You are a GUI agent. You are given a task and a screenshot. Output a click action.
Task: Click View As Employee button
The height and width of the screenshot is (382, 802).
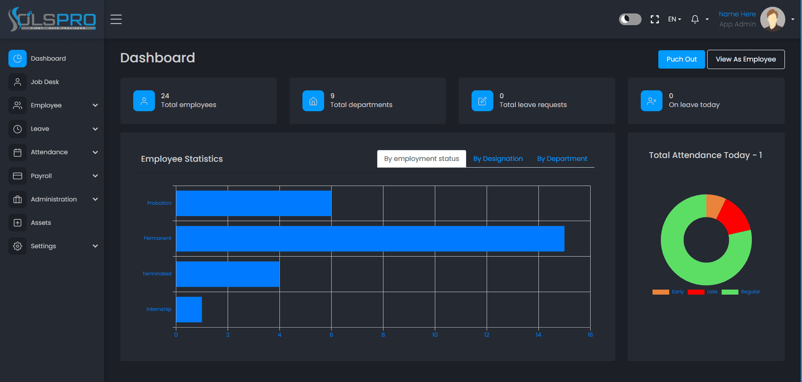click(746, 59)
